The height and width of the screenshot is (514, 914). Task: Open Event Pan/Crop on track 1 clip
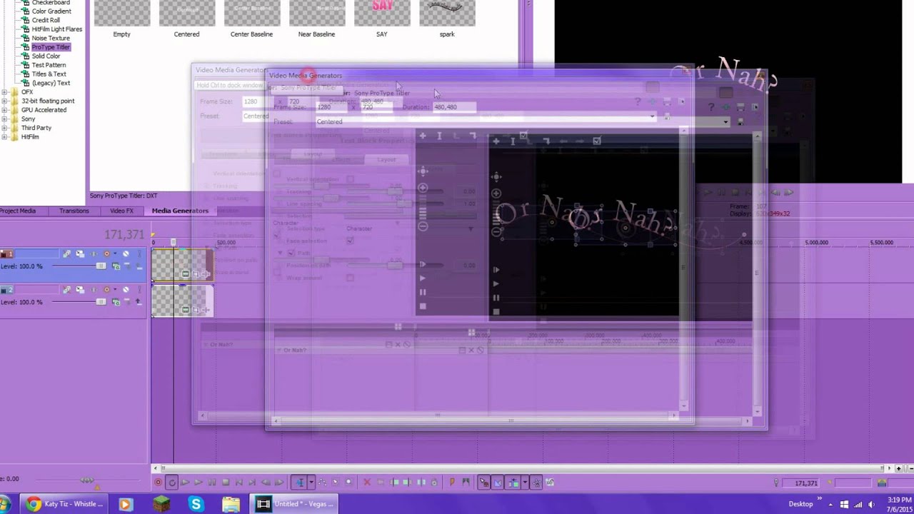[196, 274]
